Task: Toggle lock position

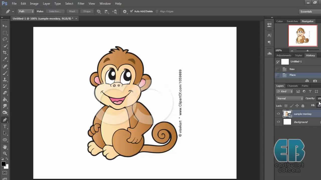Action: coord(297,106)
